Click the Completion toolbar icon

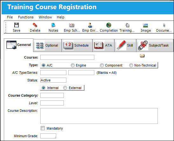(x=109, y=25)
